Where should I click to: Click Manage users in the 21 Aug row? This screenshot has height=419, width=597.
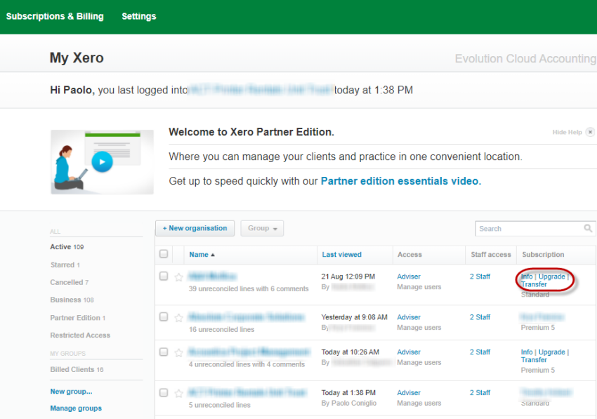coord(419,287)
